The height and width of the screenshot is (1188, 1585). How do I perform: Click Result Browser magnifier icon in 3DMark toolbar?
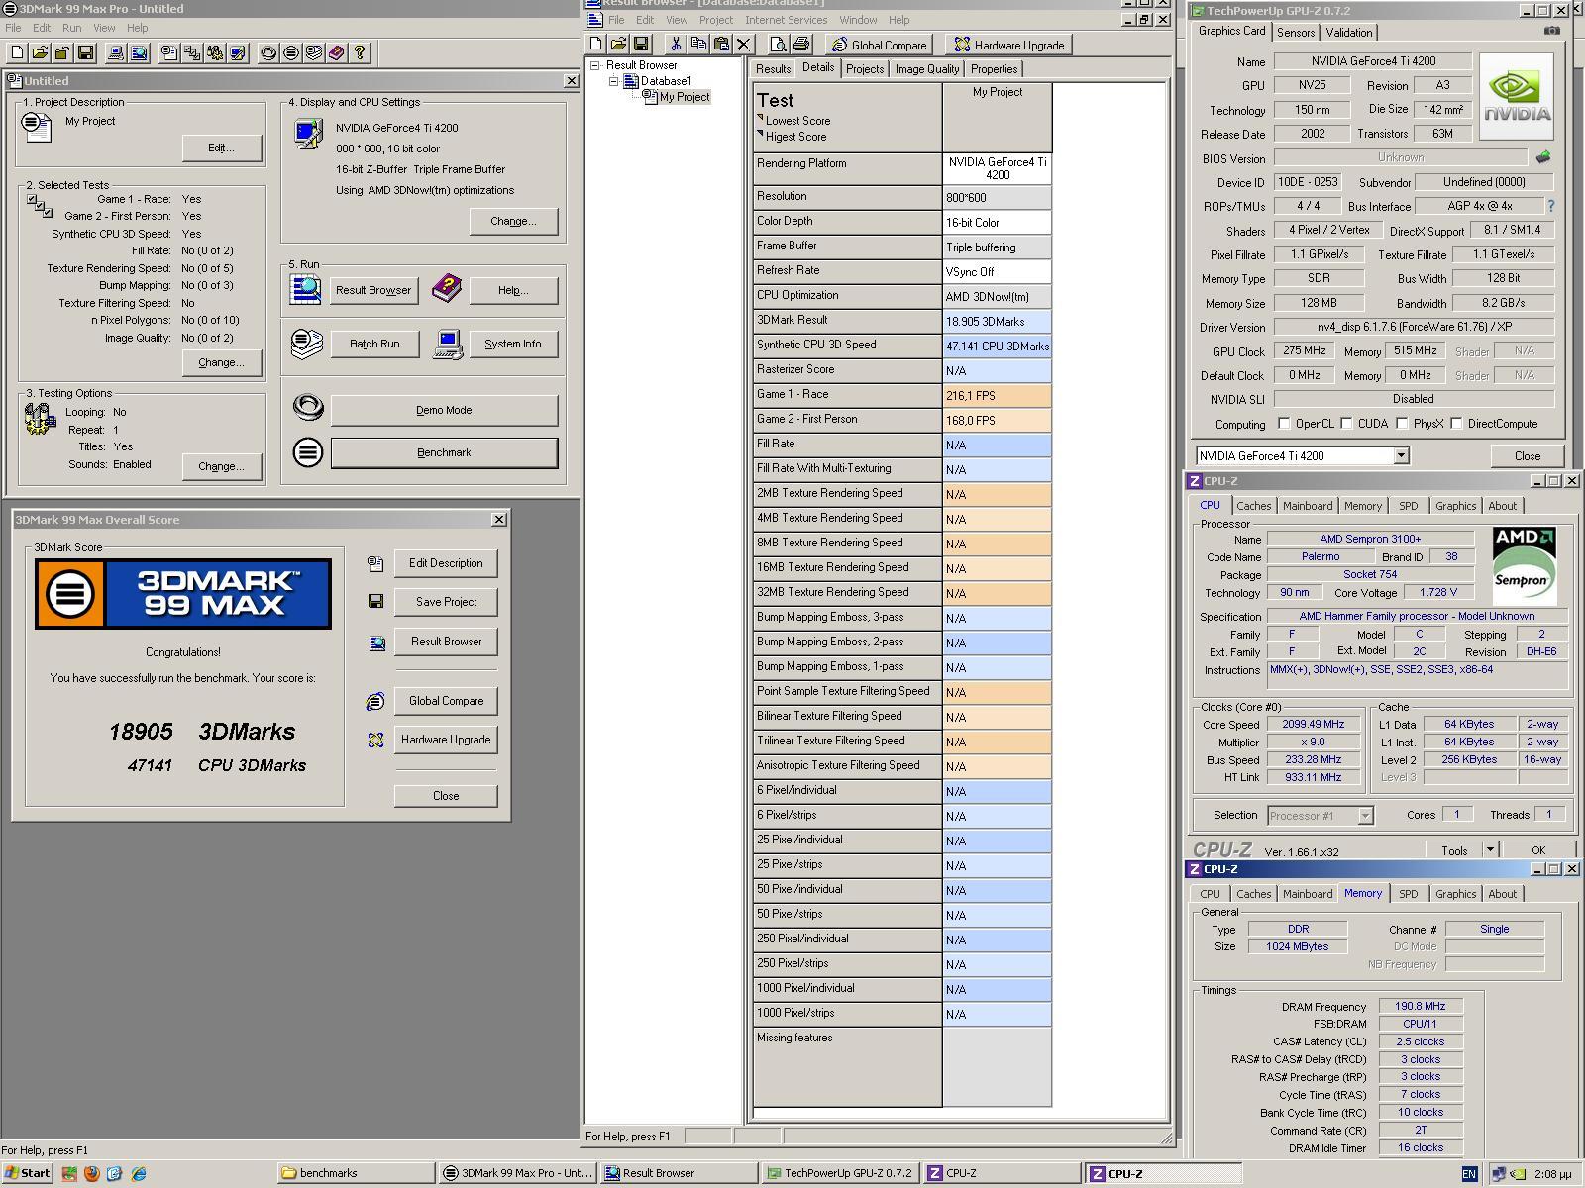pos(139,52)
